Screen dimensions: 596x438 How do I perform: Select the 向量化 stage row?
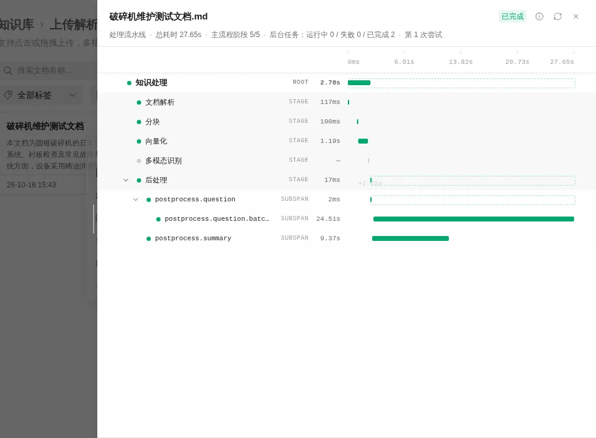point(347,141)
